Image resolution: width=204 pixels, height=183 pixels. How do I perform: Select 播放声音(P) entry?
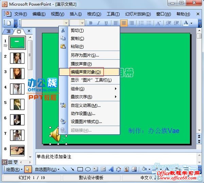pos(89,64)
